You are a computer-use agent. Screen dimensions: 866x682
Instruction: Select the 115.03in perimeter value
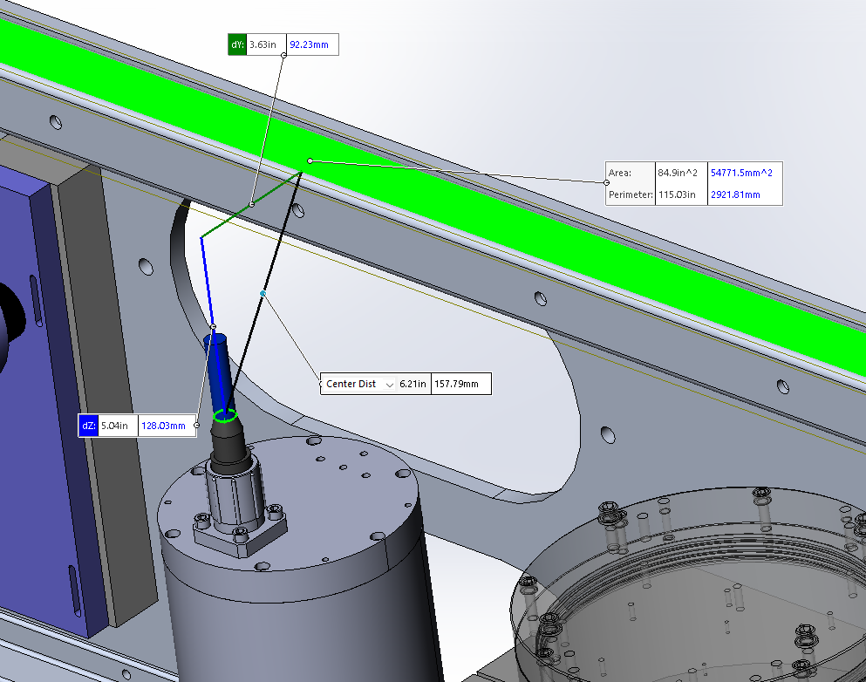pyautogui.click(x=677, y=195)
